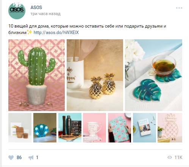Image resolution: width=189 pixels, height=167 pixels.
Task: Click the like count 86
Action: 19,158
